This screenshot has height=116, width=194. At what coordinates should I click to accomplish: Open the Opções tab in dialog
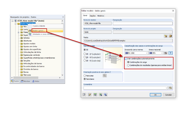click(x=93, y=16)
